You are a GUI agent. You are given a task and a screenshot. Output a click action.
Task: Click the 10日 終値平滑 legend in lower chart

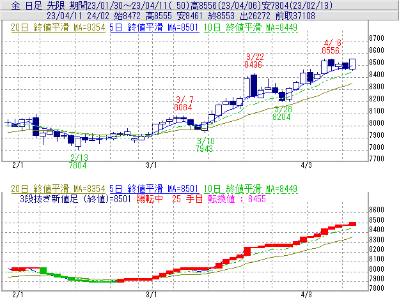point(251,189)
